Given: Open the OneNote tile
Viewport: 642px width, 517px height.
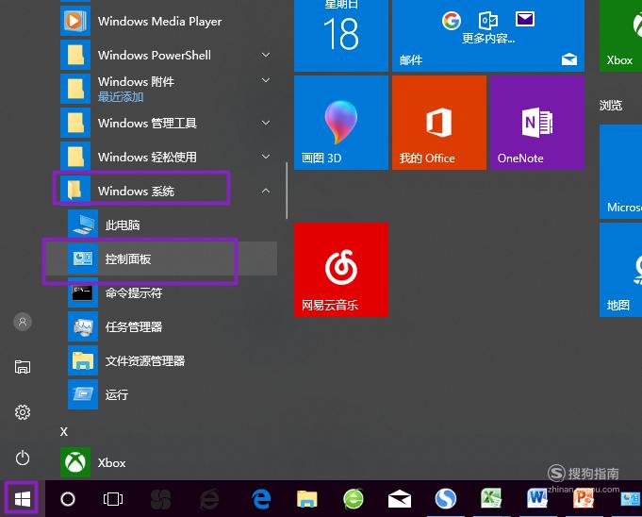Looking at the screenshot, I should tap(537, 123).
